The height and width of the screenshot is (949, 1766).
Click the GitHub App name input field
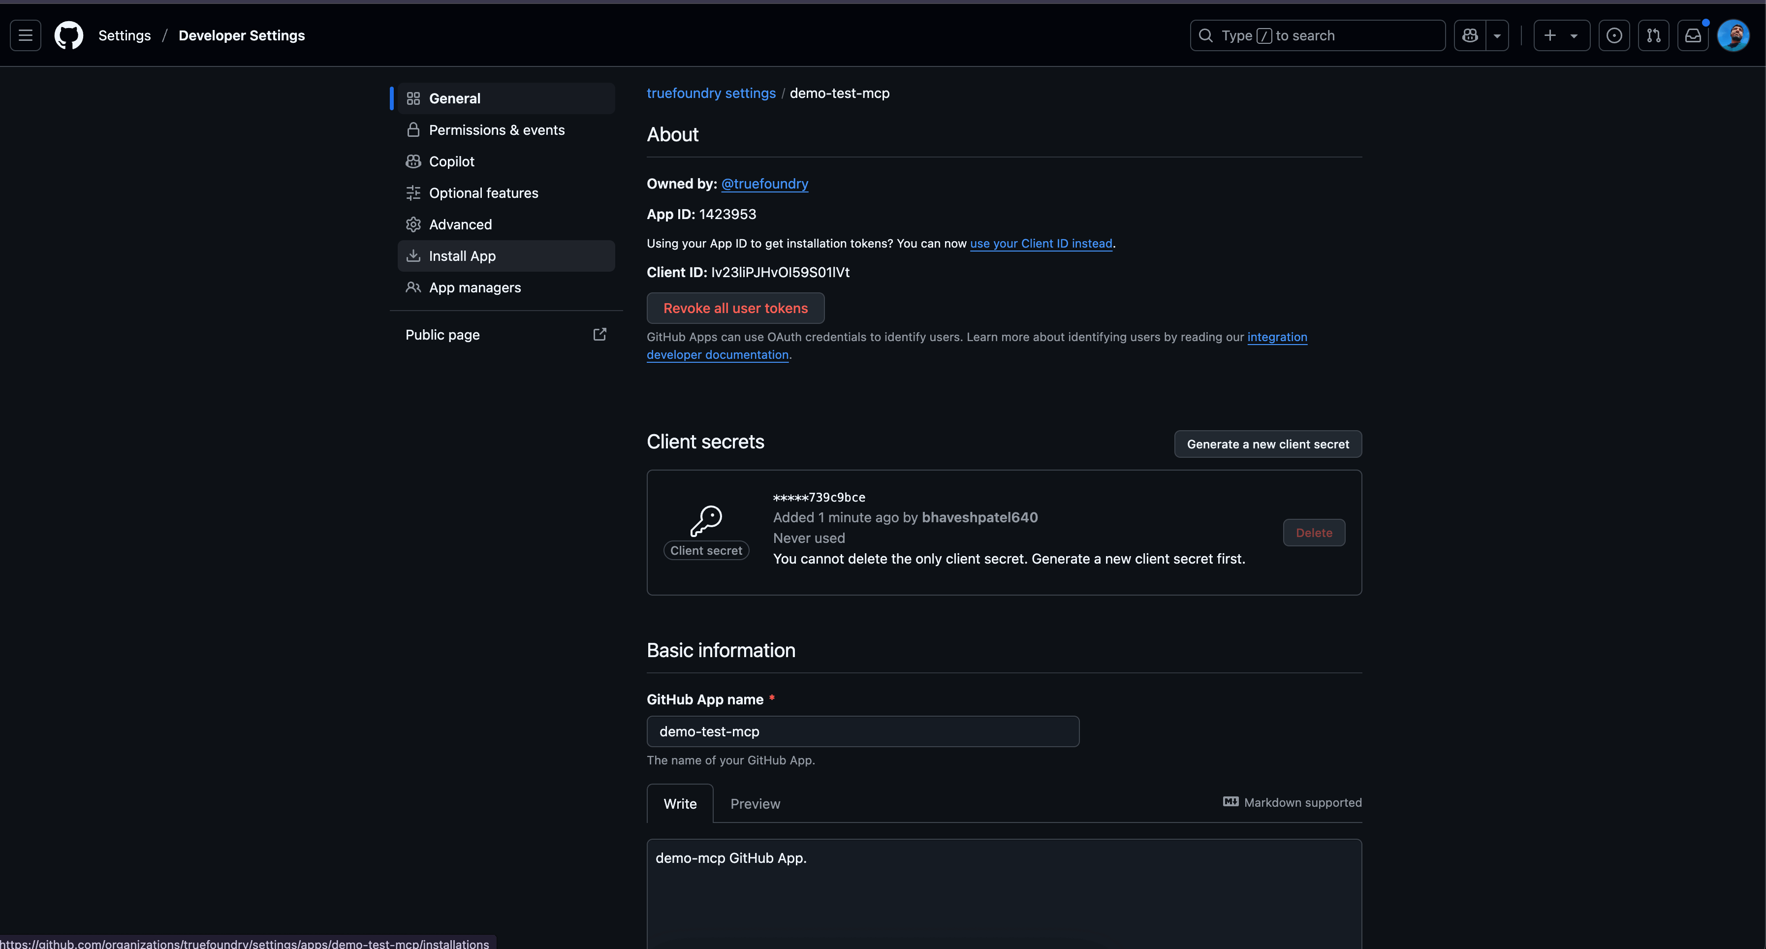(x=862, y=731)
